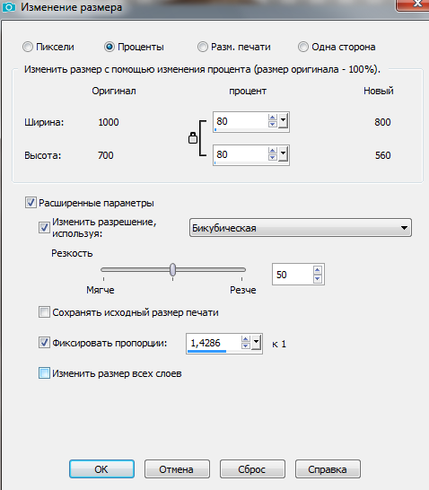The image size is (429, 490).
Task: Click the sharpness value field showing 50
Action: point(293,275)
